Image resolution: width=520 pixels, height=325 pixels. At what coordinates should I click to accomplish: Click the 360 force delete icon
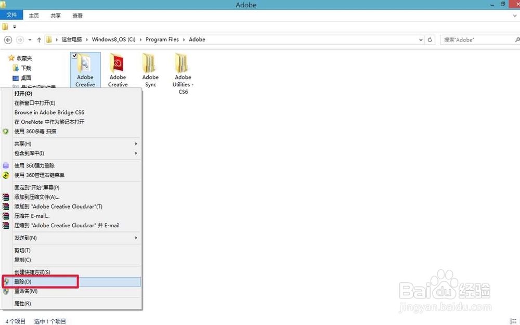[x=6, y=165]
